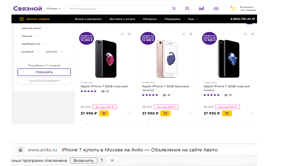This screenshot has width=286, height=166.
Task: Focus the iPhone в рассрочку search field
Action: click(x=119, y=8)
